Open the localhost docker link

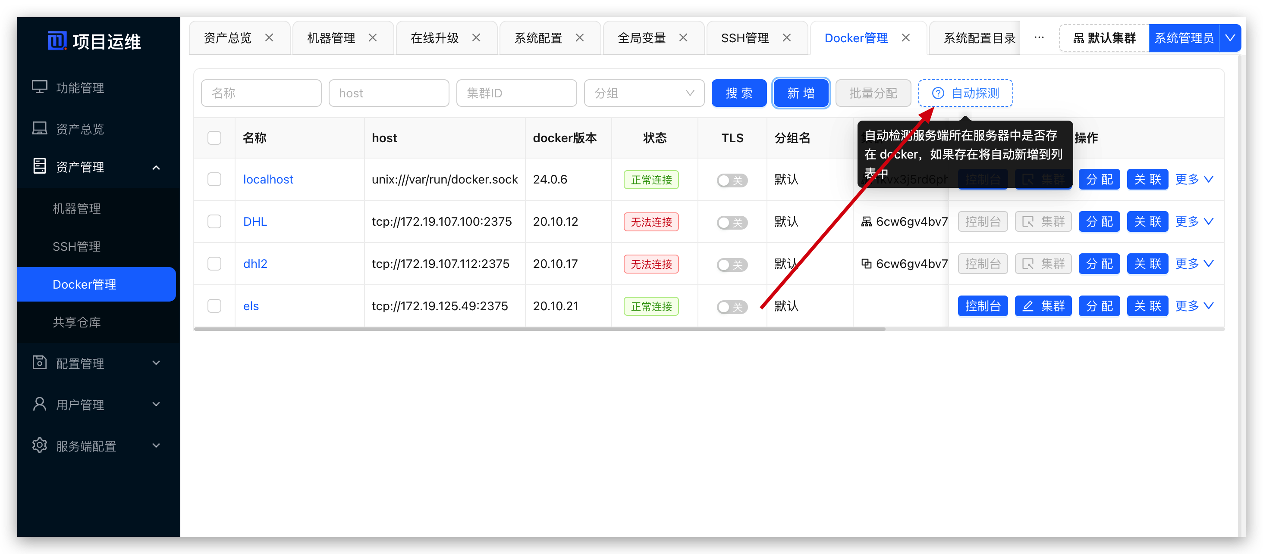coord(268,179)
